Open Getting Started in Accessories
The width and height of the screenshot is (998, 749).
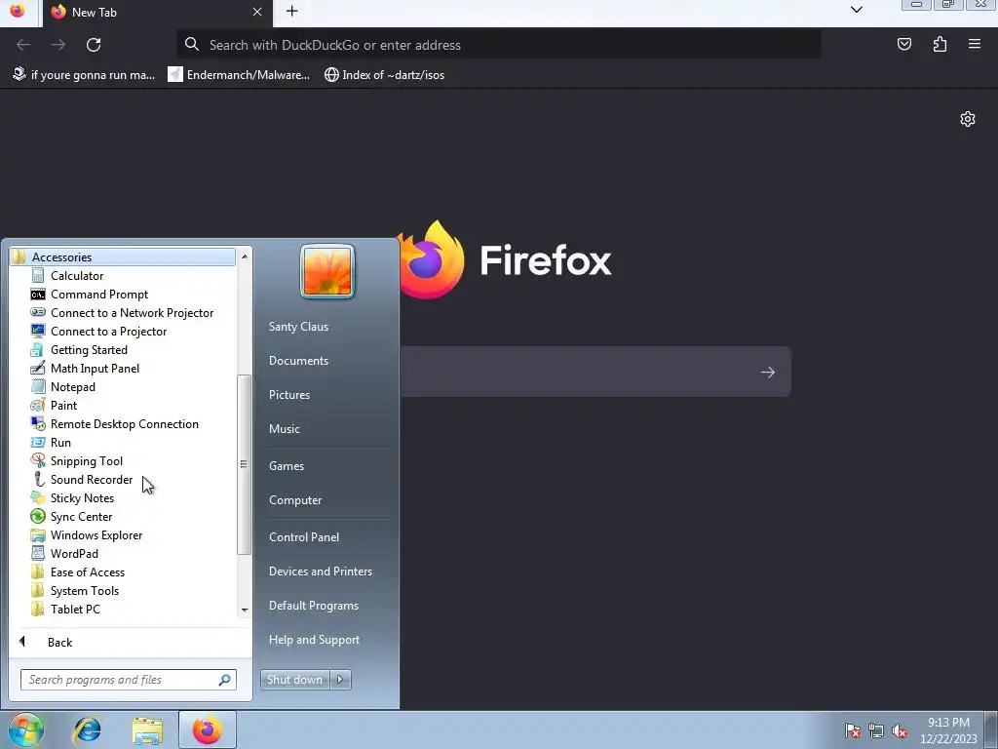tap(89, 350)
